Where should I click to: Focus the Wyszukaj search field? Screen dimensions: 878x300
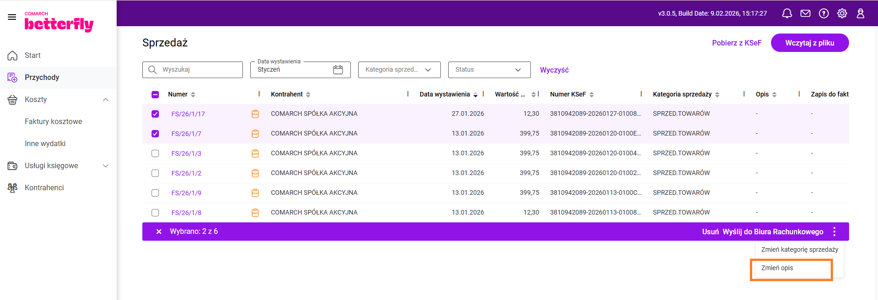197,70
